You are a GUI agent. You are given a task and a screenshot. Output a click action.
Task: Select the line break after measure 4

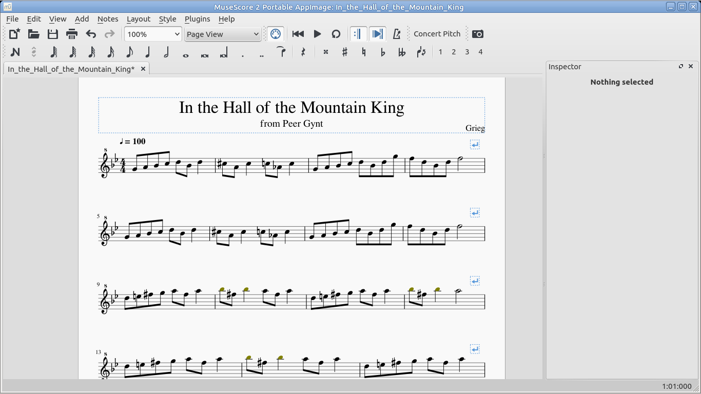[475, 145]
